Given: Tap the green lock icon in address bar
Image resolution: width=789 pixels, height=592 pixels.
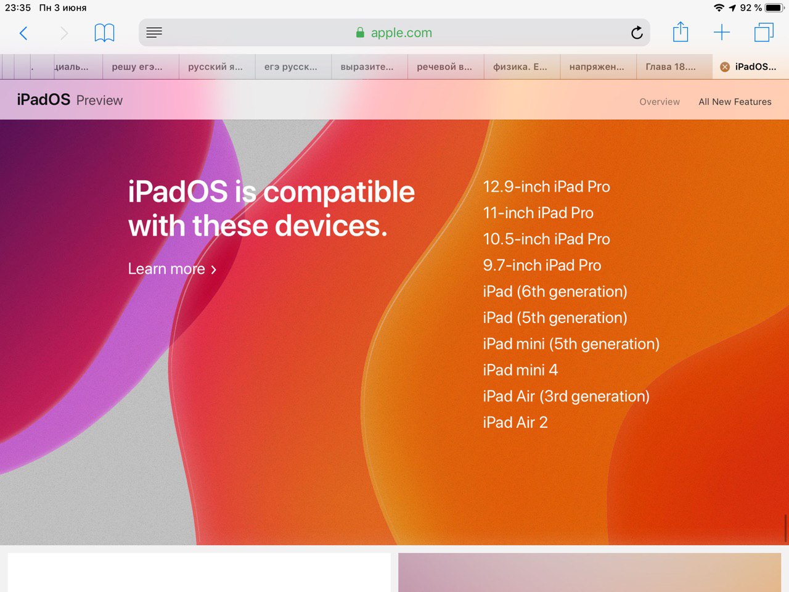Looking at the screenshot, I should [x=360, y=33].
